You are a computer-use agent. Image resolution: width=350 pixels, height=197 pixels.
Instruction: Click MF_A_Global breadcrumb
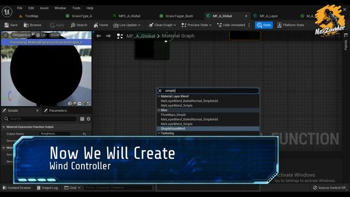(x=141, y=36)
